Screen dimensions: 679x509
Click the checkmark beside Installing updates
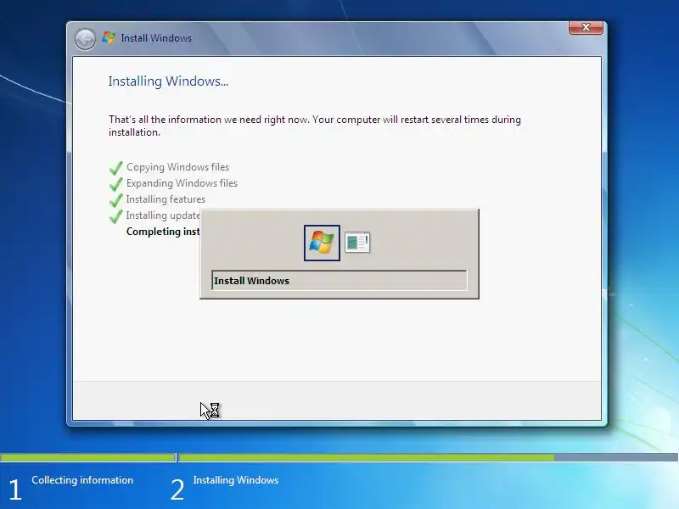coord(116,216)
